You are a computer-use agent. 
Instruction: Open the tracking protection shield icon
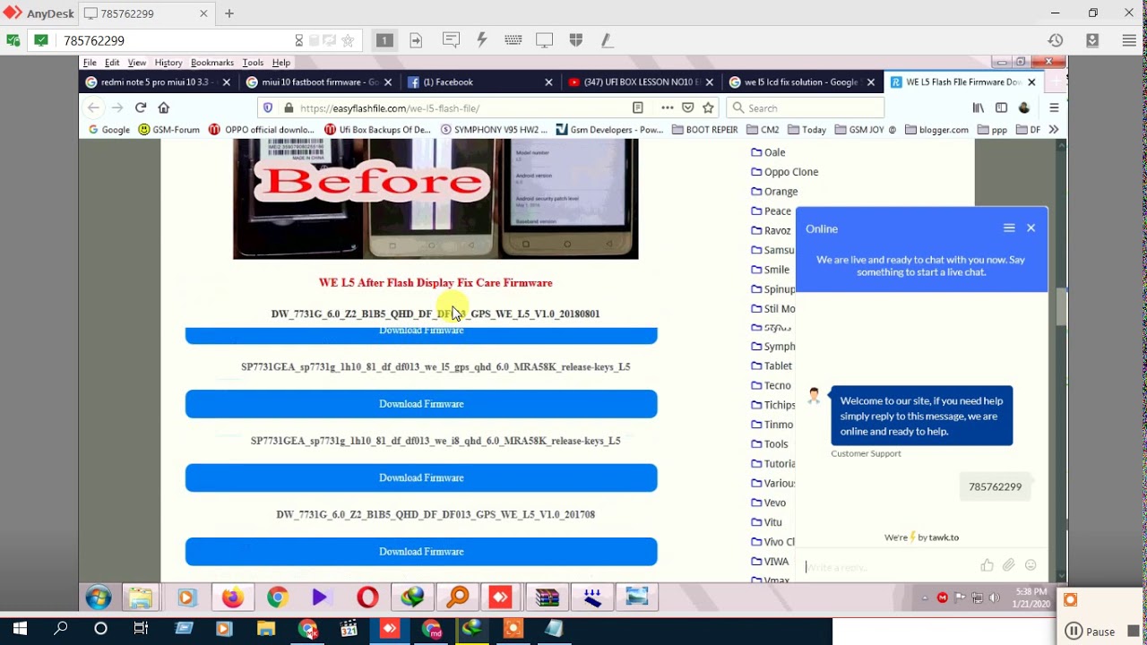click(267, 107)
